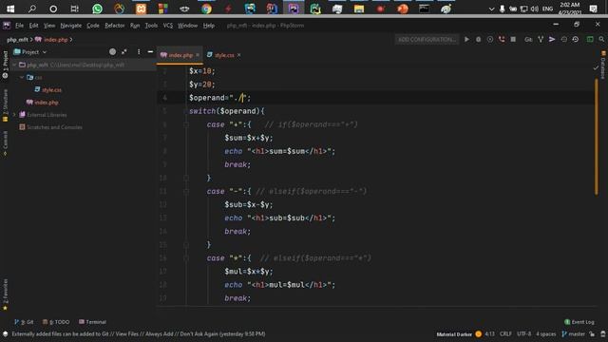Open Chrome from the taskbar
The width and height of the screenshot is (608, 342).
(x=207, y=9)
